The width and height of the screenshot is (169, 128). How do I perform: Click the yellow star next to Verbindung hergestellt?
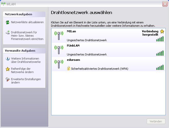pos(162,31)
